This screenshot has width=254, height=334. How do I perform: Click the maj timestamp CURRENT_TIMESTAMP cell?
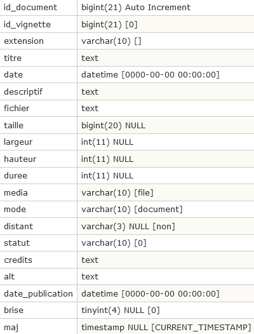[166, 327]
